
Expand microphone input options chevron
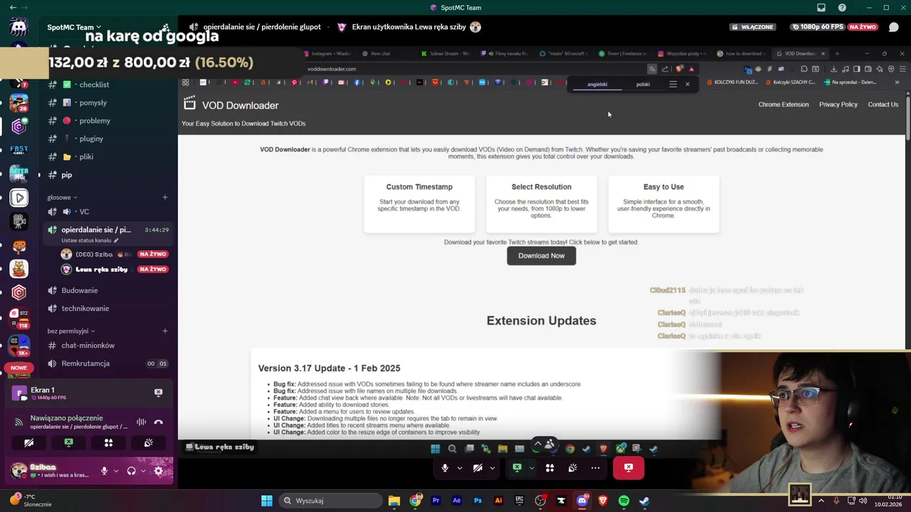click(x=115, y=471)
